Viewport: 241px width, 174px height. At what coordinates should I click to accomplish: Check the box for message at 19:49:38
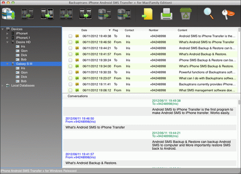point(70,36)
